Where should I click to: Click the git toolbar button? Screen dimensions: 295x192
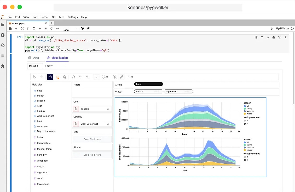tap(88, 28)
